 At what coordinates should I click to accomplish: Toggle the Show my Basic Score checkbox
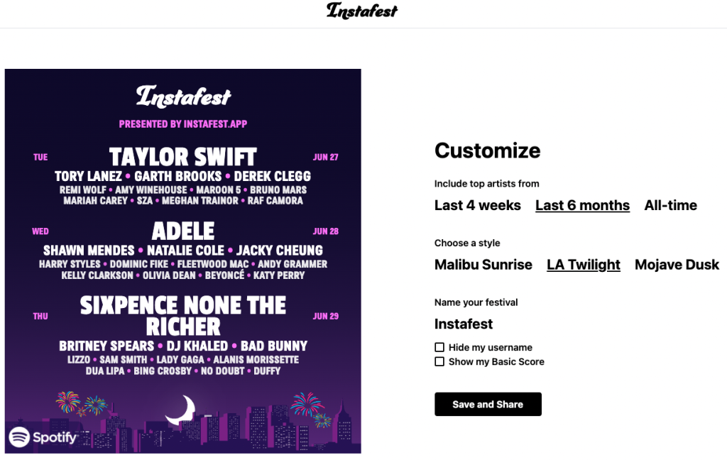[x=439, y=361]
